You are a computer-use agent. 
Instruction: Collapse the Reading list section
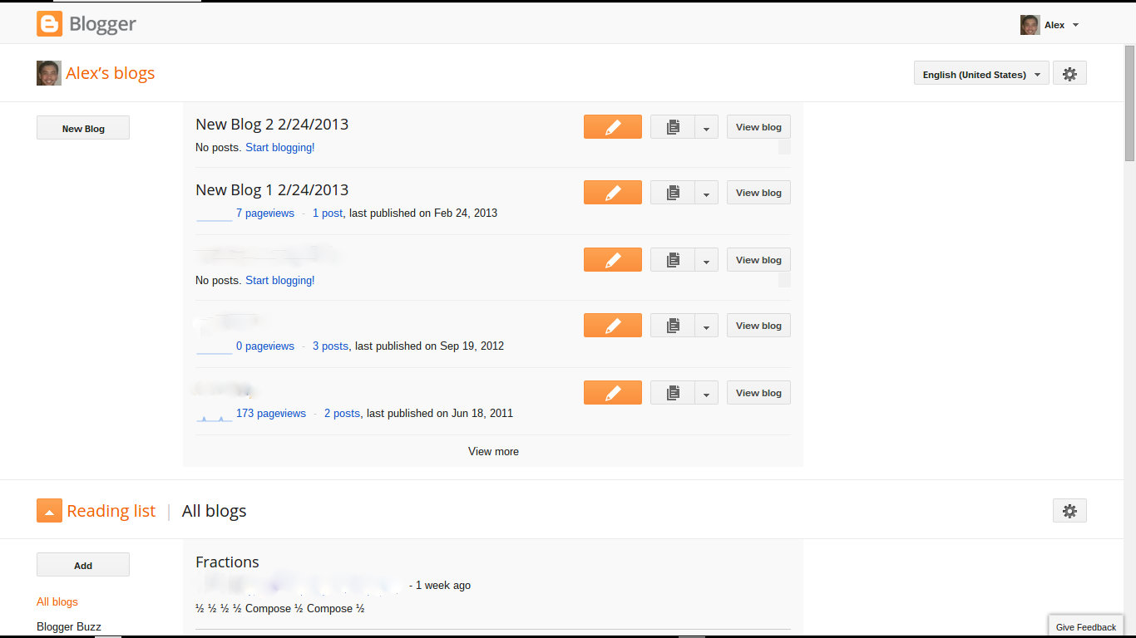pyautogui.click(x=49, y=510)
